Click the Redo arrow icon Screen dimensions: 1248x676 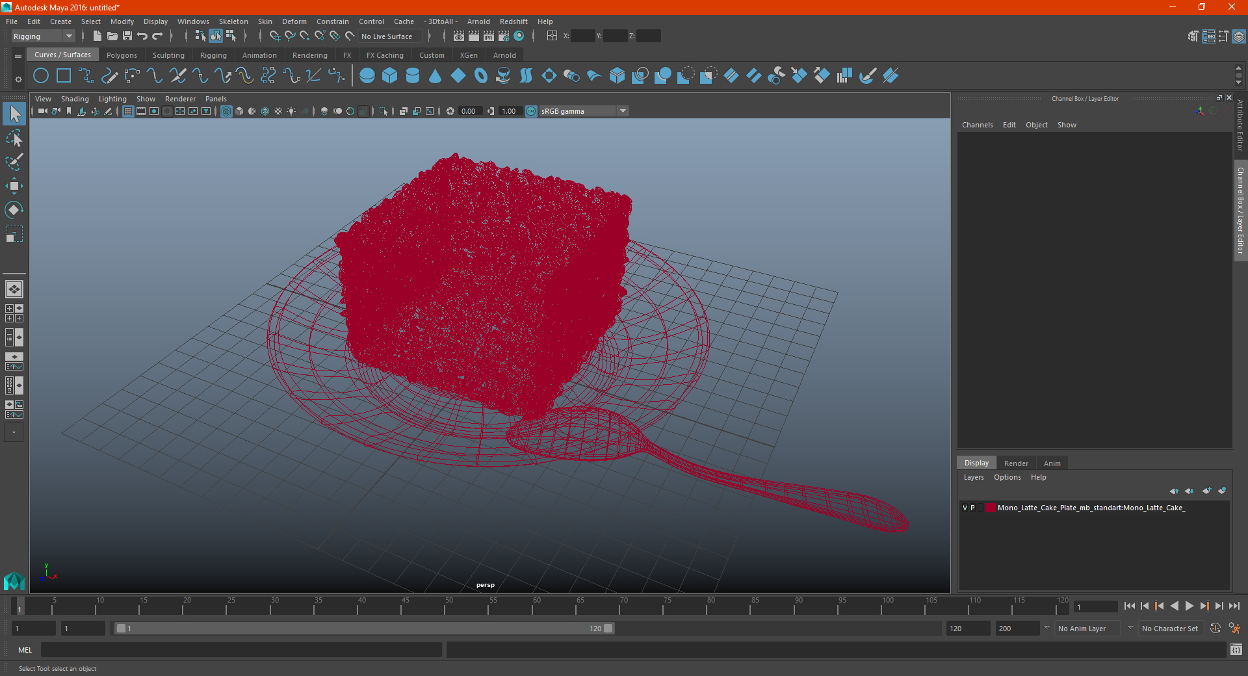pos(157,36)
